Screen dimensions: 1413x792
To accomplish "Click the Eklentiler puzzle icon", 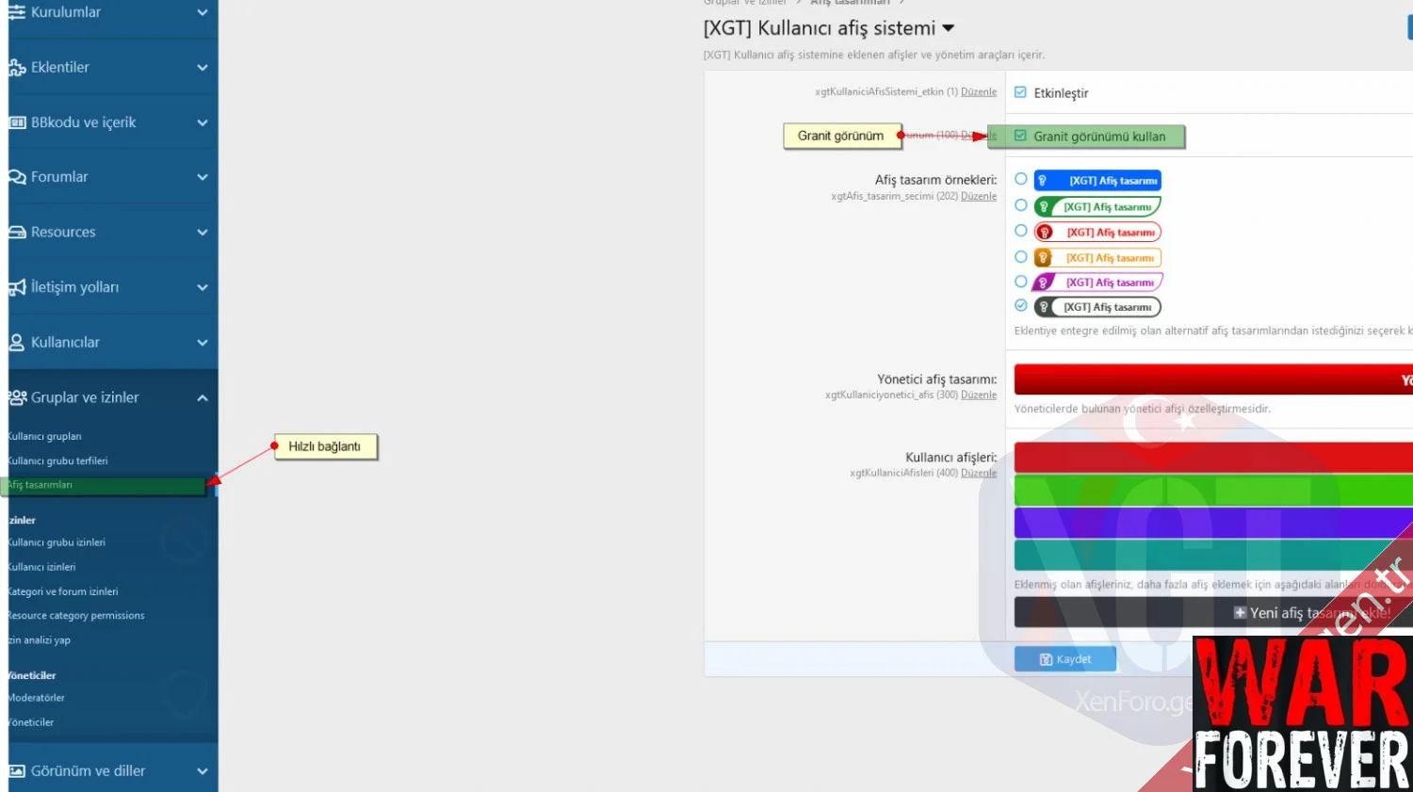I will click(17, 68).
